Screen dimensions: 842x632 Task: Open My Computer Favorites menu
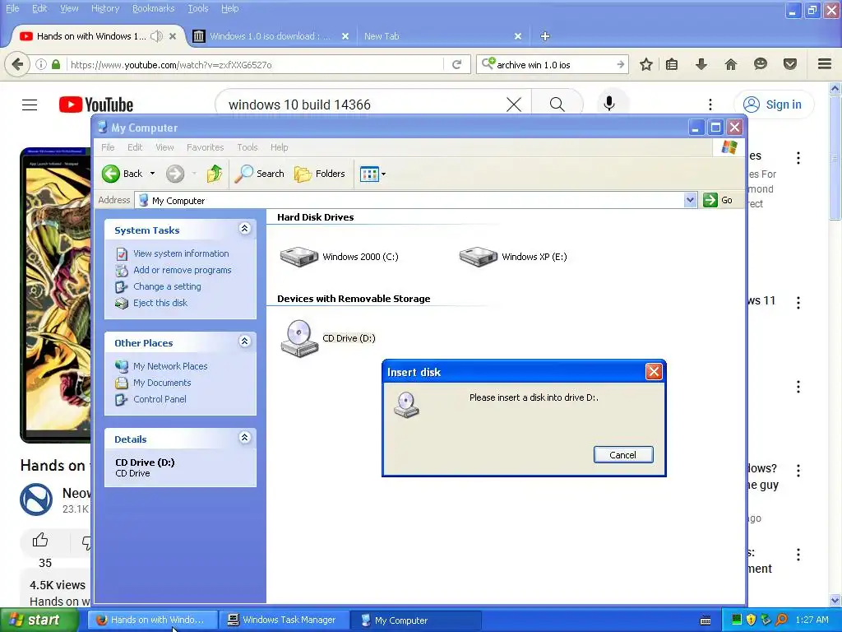[205, 147]
